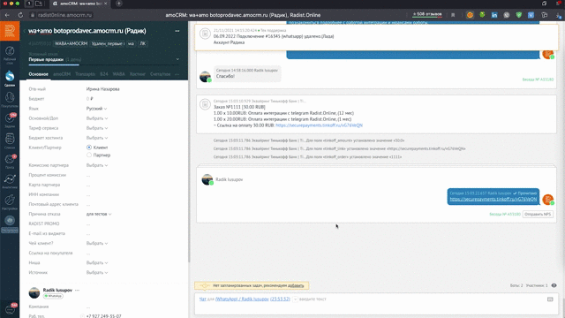Switch to the Хостинг tab

tap(138, 74)
